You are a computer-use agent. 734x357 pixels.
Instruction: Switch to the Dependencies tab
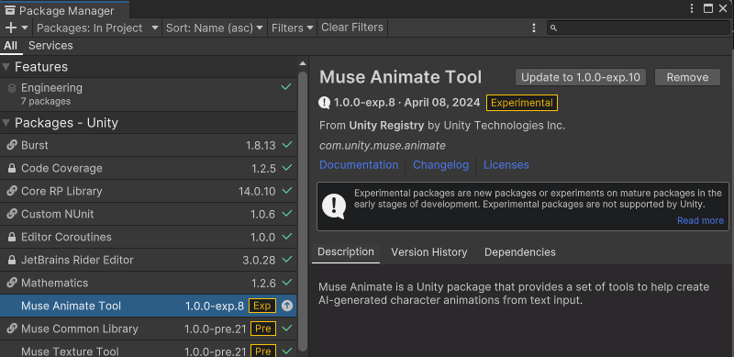(520, 252)
